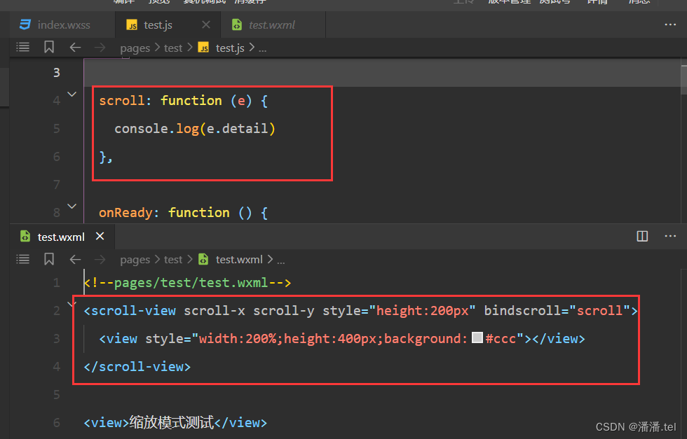Click the test.js file icon in tab
This screenshot has width=687, height=439.
tap(132, 25)
